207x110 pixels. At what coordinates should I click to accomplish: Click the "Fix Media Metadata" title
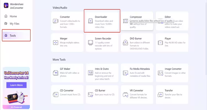[x=140, y=69]
